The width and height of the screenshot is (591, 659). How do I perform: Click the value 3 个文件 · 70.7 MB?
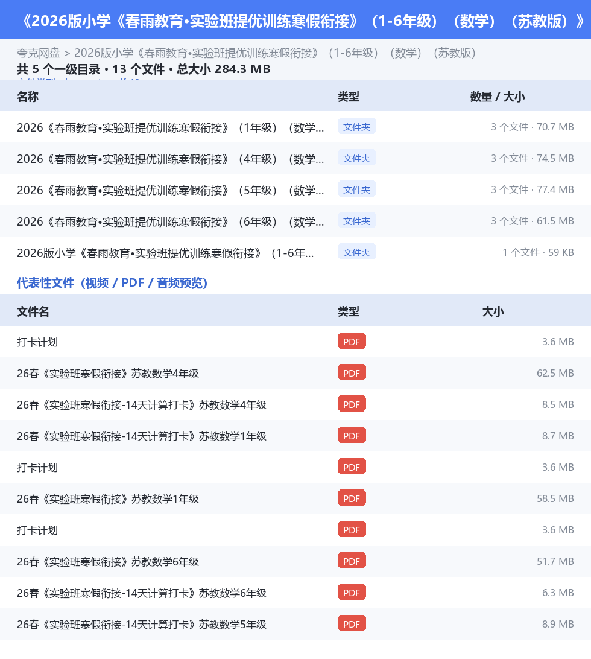[532, 127]
